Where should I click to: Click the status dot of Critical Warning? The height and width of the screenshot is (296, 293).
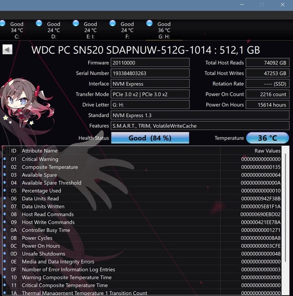tap(5, 159)
